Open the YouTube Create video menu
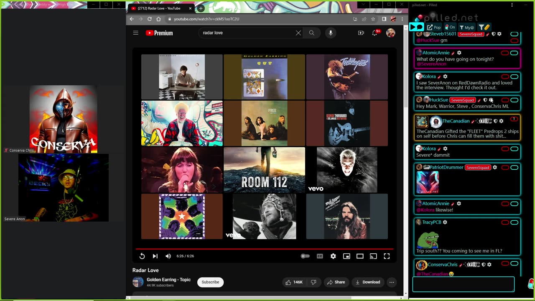Viewport: 535px width, 301px height. 361,33
